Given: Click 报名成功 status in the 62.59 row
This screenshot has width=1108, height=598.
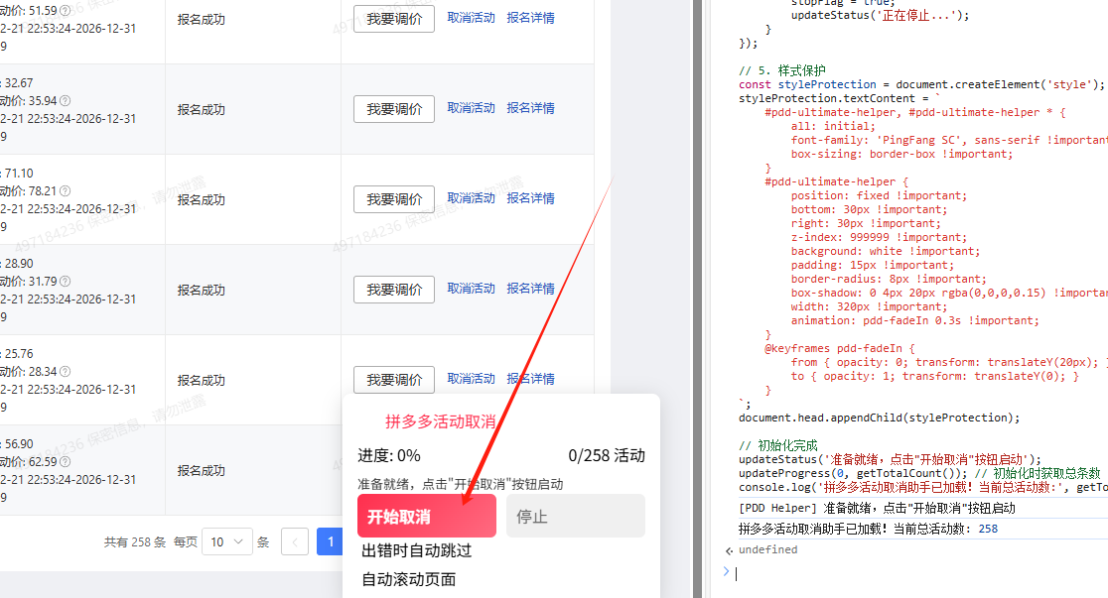Looking at the screenshot, I should [202, 471].
